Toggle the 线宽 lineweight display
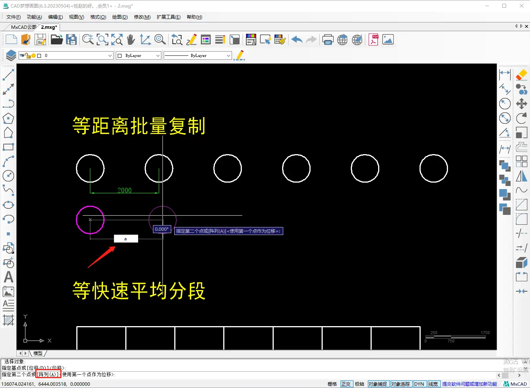The image size is (530, 388). pyautogui.click(x=433, y=384)
